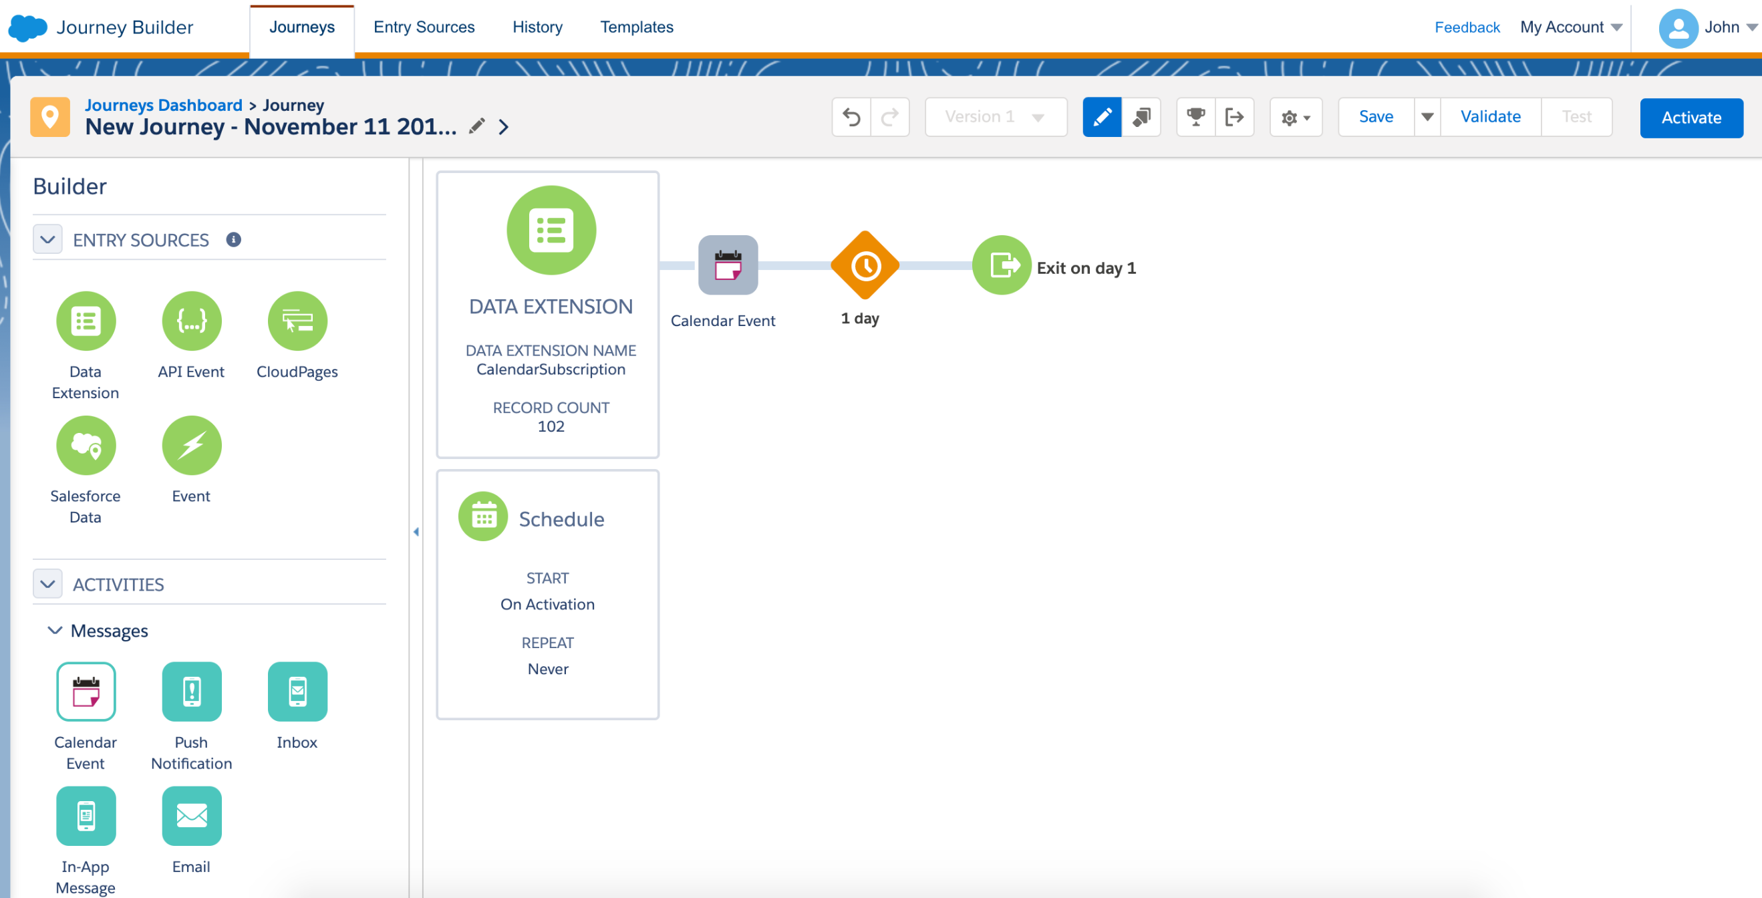The width and height of the screenshot is (1762, 898).
Task: Collapse the Builder panel with side arrow
Action: point(416,531)
